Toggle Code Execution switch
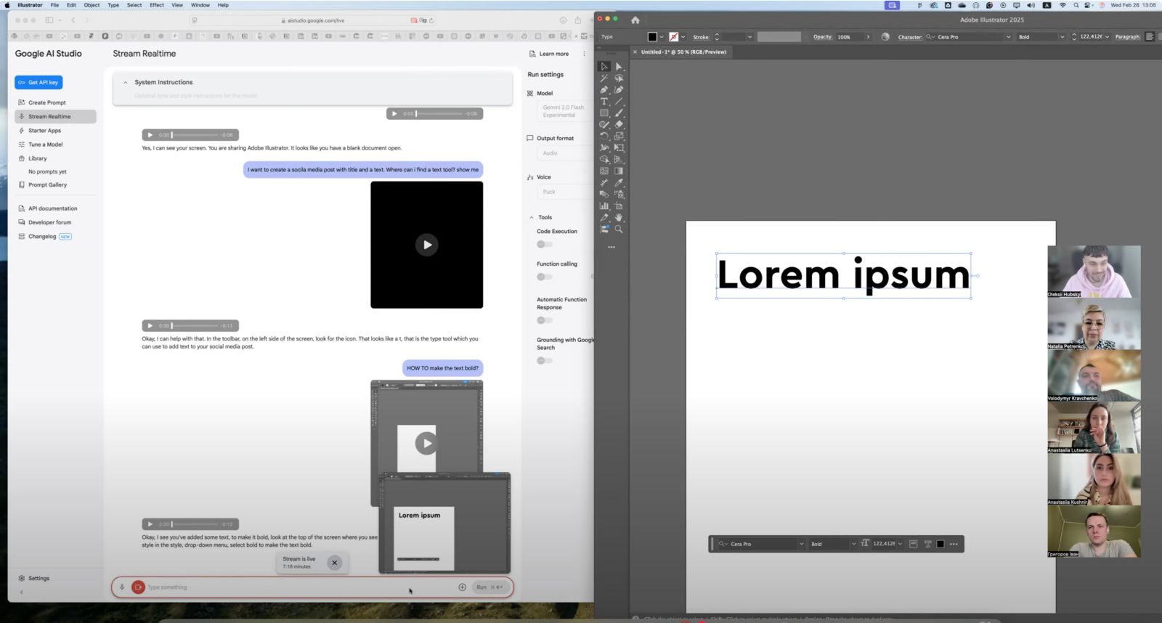The width and height of the screenshot is (1162, 623). click(x=544, y=245)
